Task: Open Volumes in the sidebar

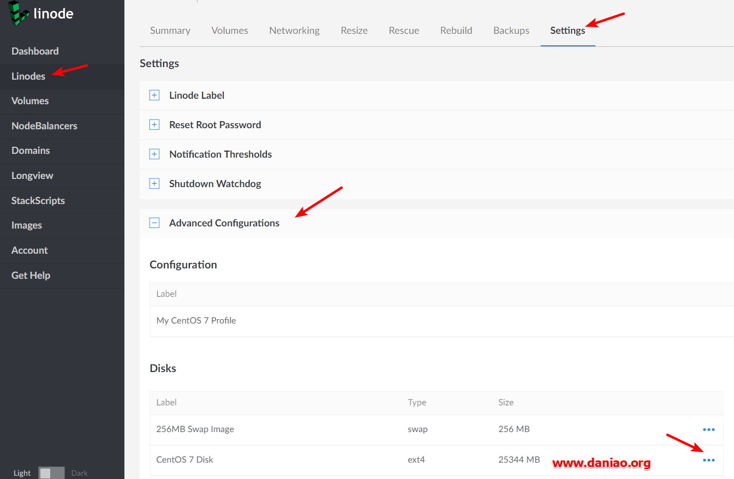Action: pyautogui.click(x=30, y=101)
